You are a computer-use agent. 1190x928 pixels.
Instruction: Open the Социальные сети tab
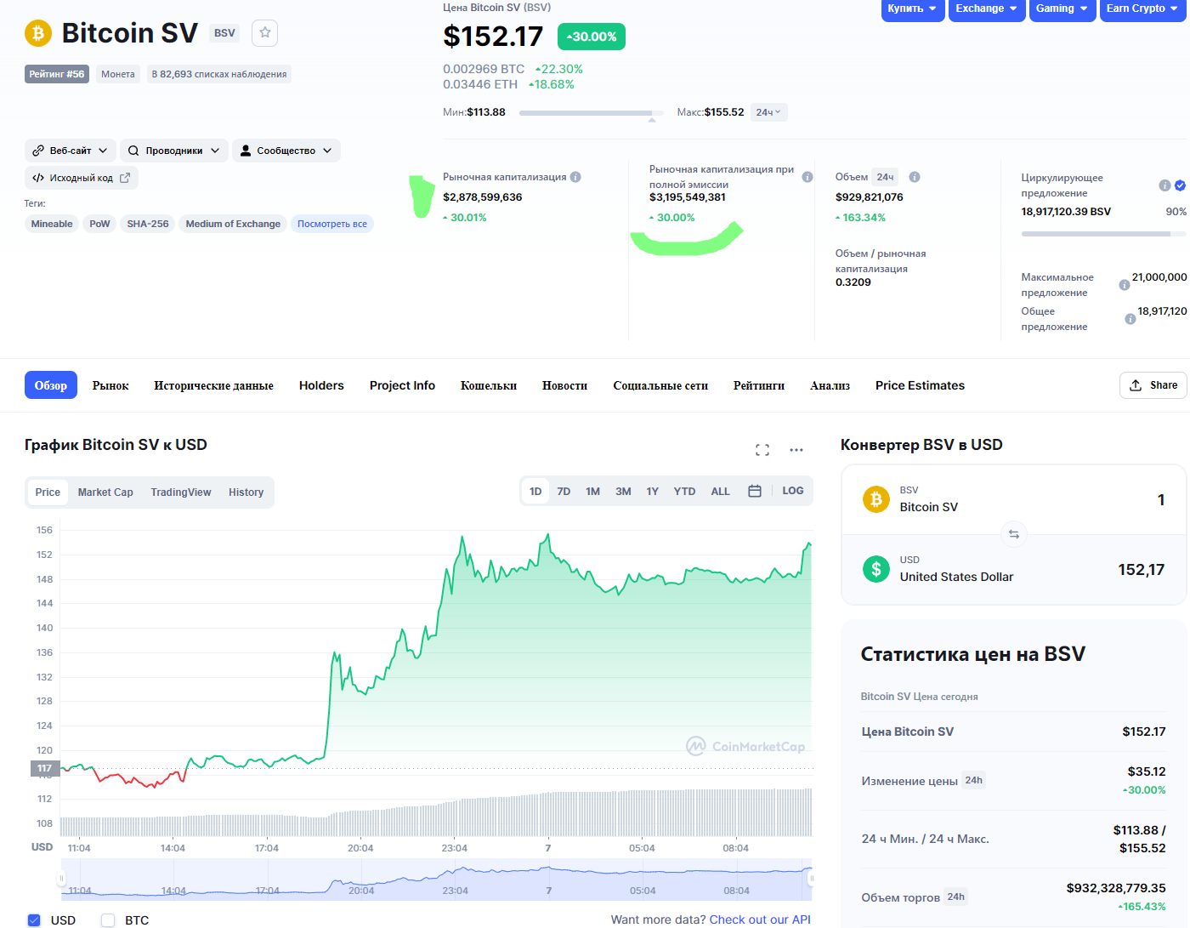point(660,385)
